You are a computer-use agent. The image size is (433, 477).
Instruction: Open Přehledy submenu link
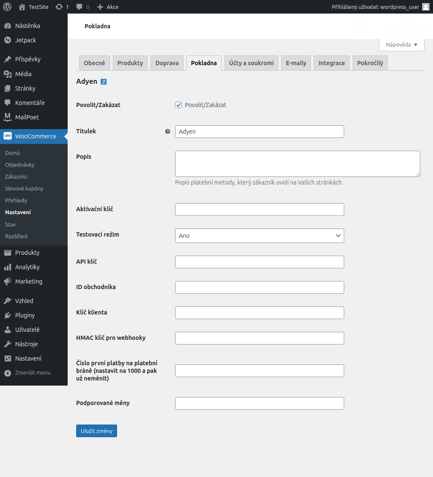point(16,201)
